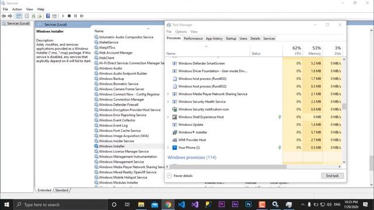Open Services File menu
This screenshot has height=210, width=374.
coord(5,9)
